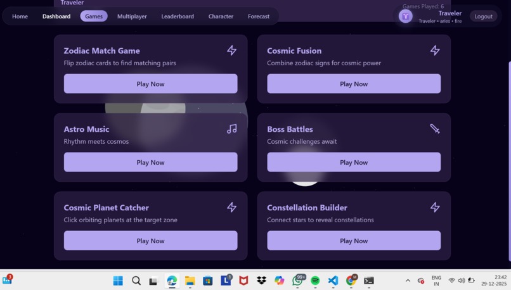Open the Windows Start menu
The width and height of the screenshot is (511, 290).
pos(118,281)
